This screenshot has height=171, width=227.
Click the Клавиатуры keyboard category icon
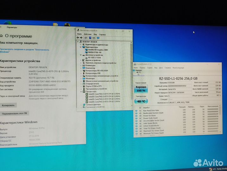coord(84,65)
